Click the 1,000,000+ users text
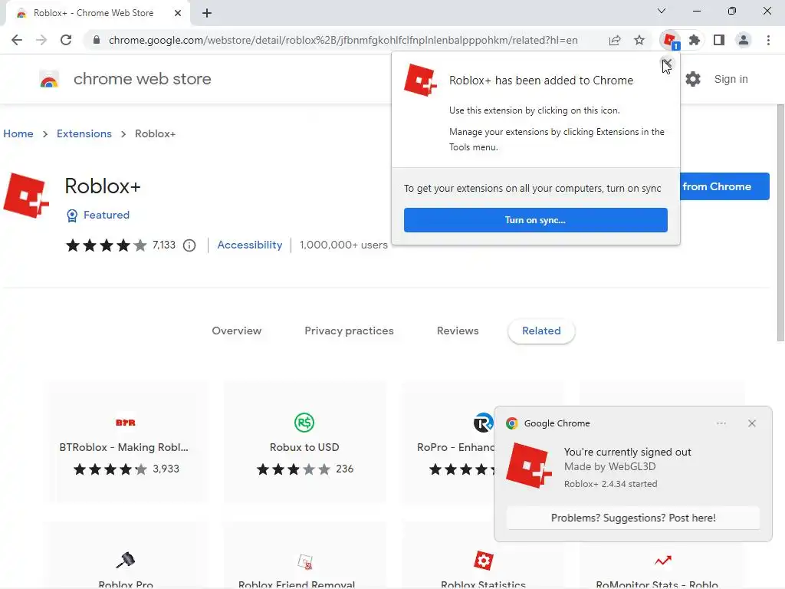The image size is (785, 589). tap(343, 245)
